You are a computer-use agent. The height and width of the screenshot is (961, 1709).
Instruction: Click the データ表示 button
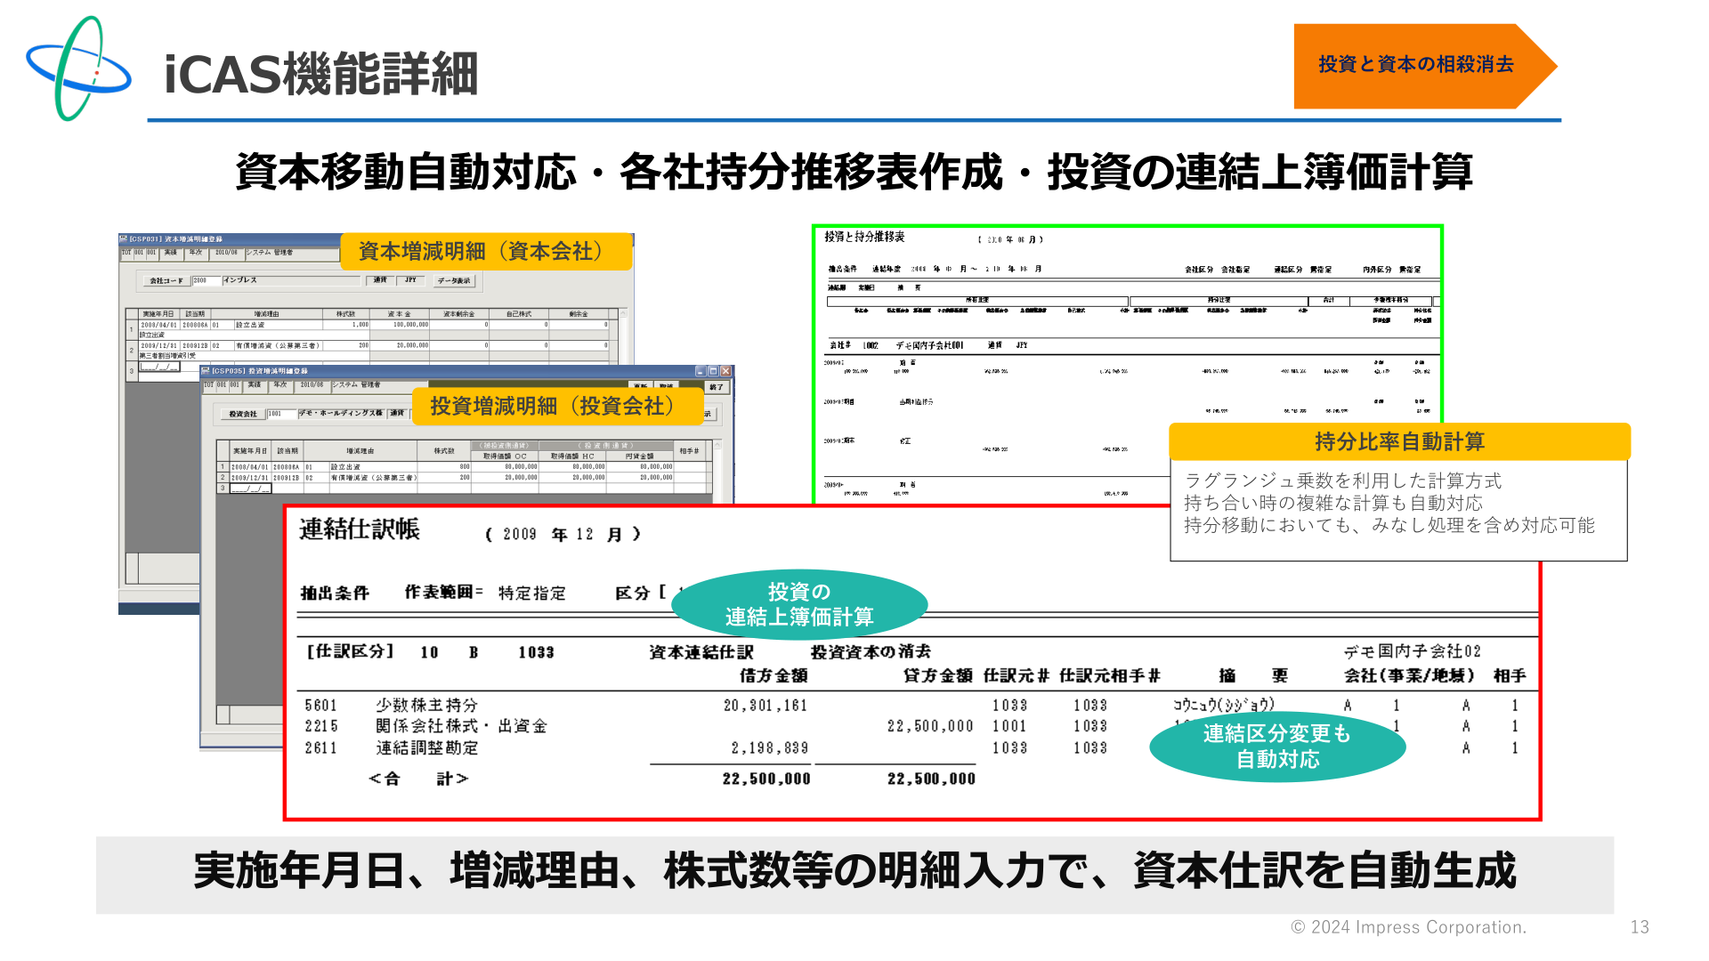[454, 280]
